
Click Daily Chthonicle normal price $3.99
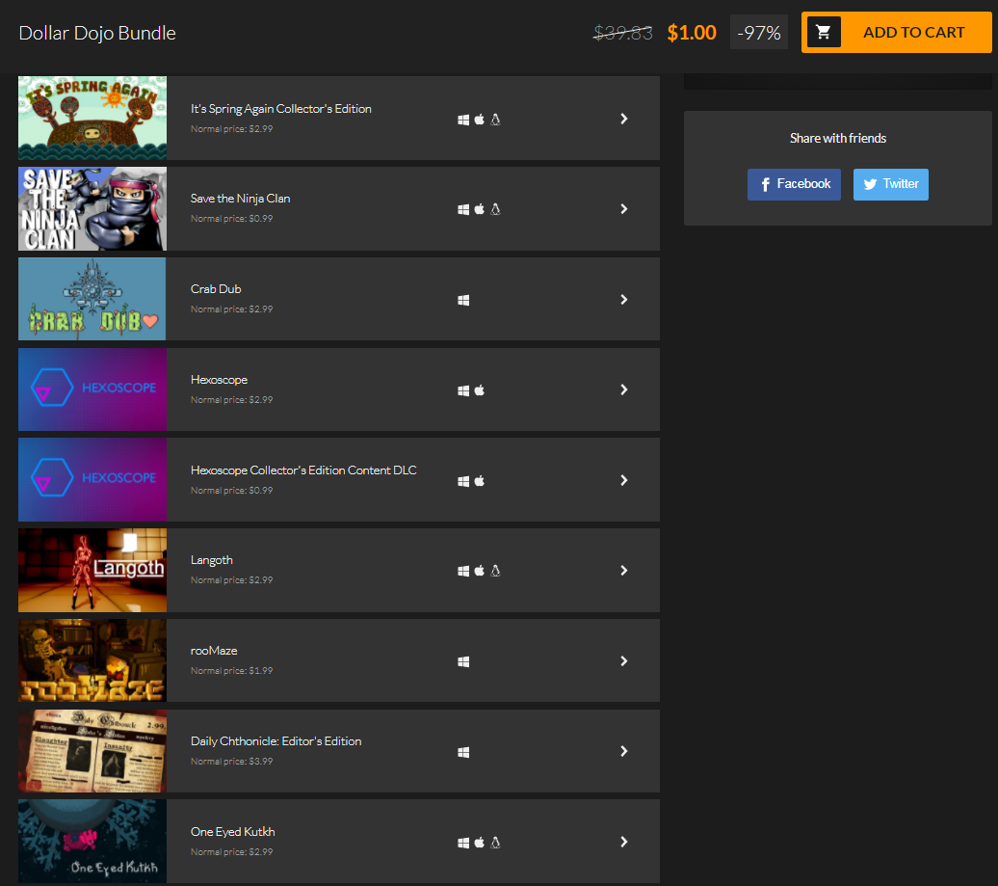tap(231, 762)
